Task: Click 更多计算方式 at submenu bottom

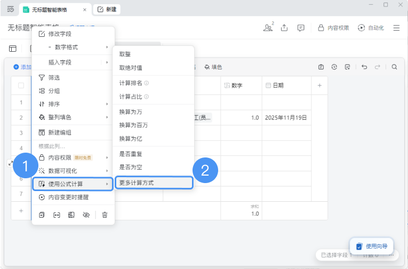Action: [154, 183]
